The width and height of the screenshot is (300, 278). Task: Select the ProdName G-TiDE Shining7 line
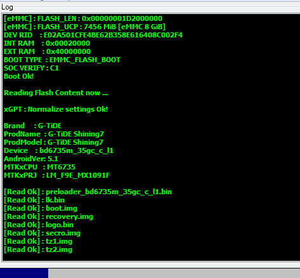tap(54, 134)
